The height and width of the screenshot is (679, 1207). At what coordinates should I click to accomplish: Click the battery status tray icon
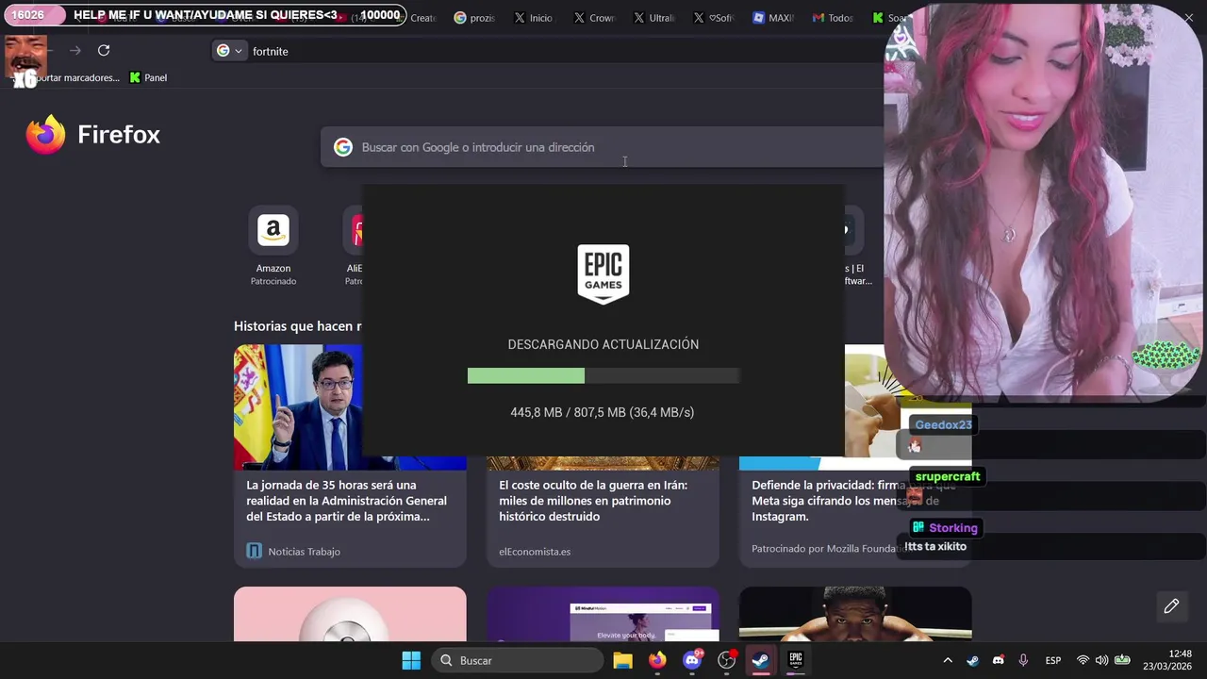(1122, 660)
